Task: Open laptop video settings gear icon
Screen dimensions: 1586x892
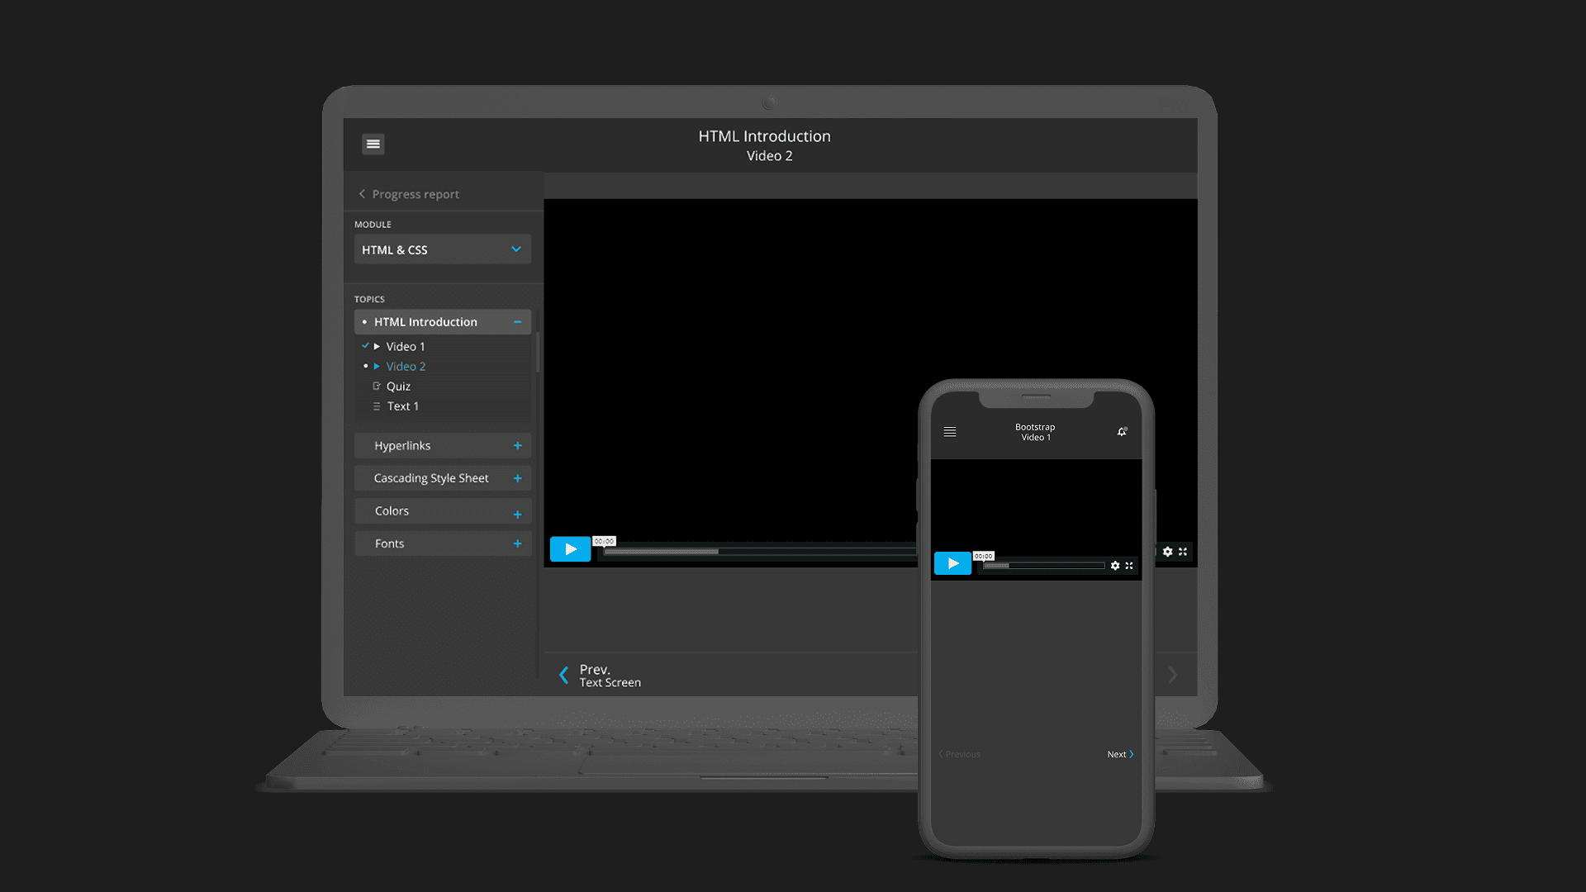Action: [1167, 552]
